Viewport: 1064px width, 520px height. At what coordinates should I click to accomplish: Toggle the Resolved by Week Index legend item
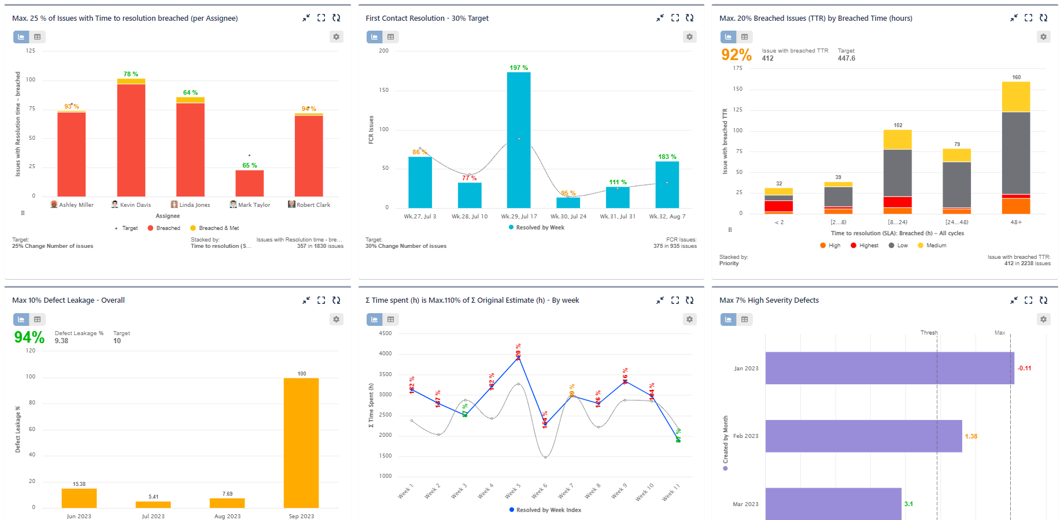click(x=545, y=510)
